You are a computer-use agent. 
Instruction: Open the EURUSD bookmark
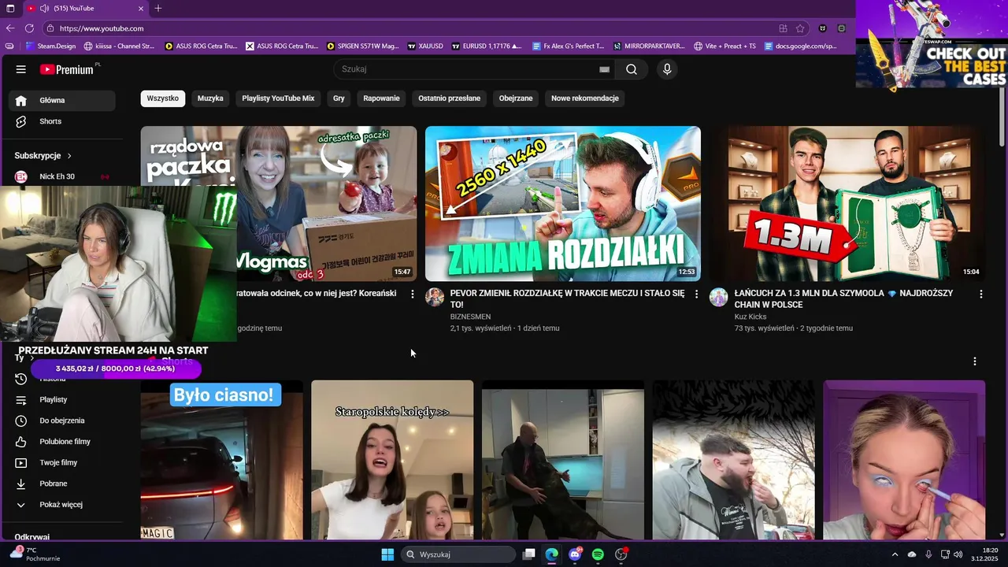click(487, 46)
